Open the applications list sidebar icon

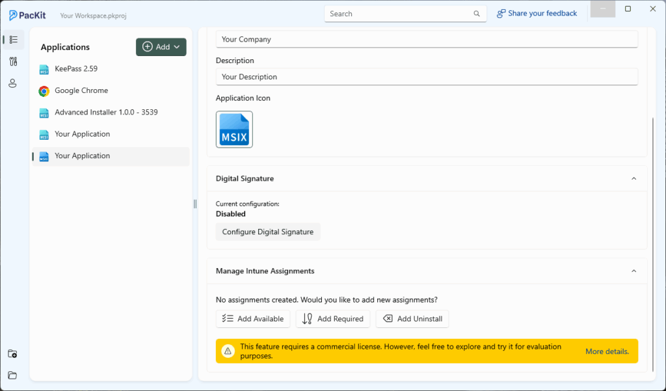pyautogui.click(x=13, y=40)
